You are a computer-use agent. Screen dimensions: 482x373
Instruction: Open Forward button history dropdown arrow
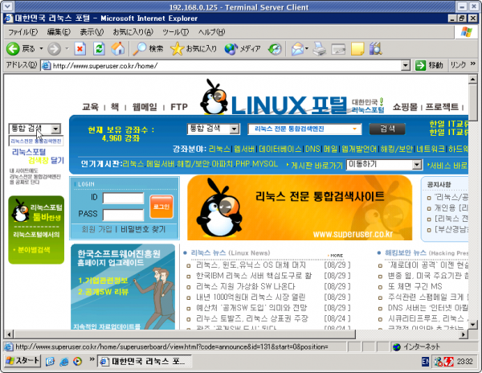67,49
